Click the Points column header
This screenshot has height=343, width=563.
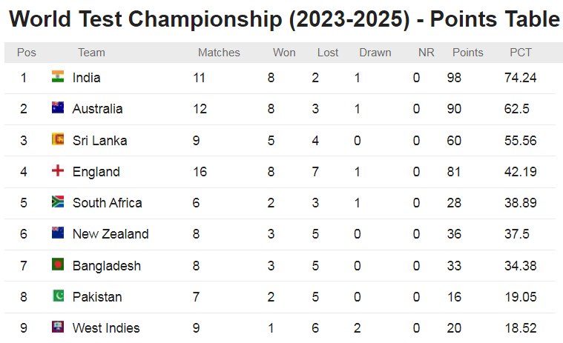[x=467, y=53]
